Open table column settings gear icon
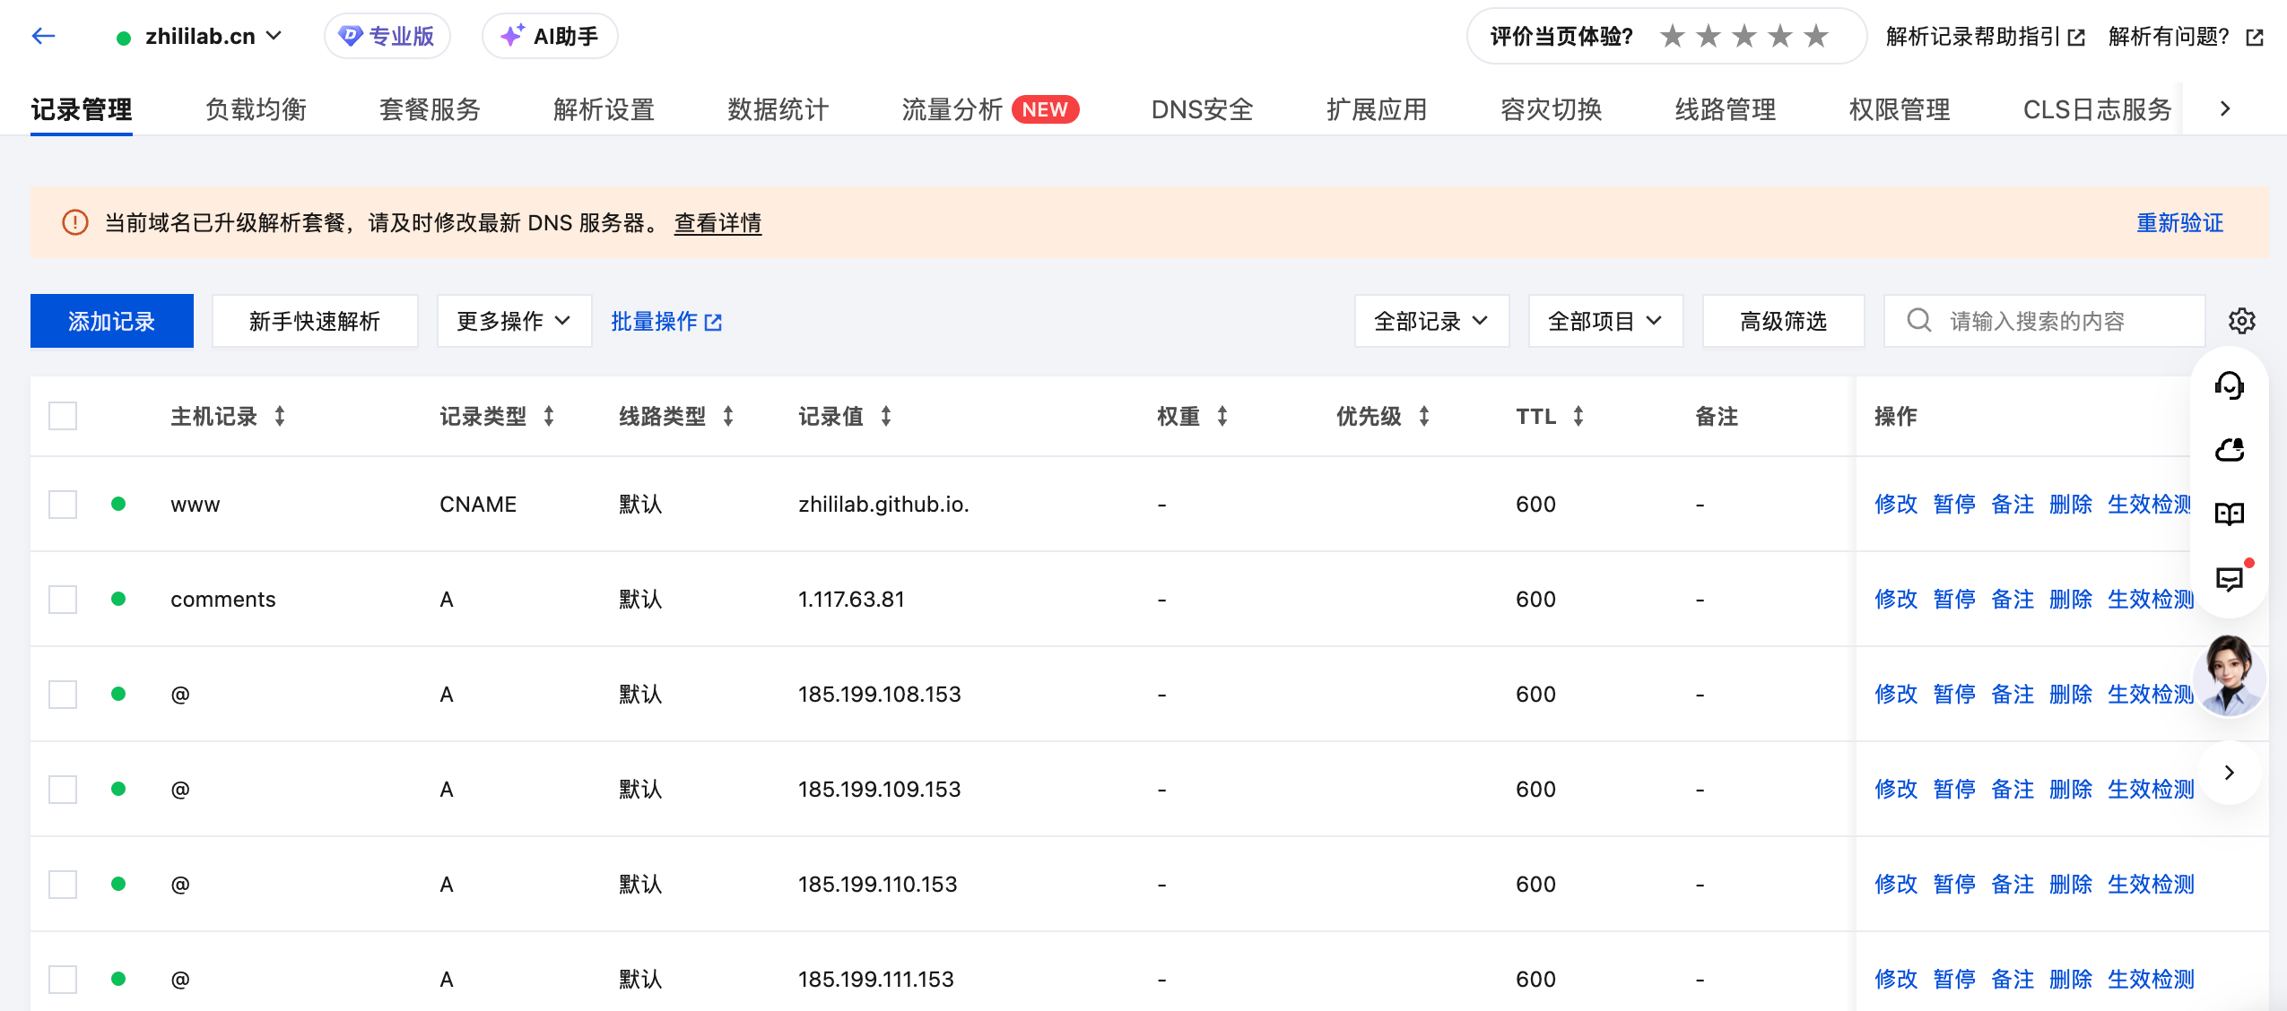This screenshot has width=2287, height=1011. [2241, 321]
